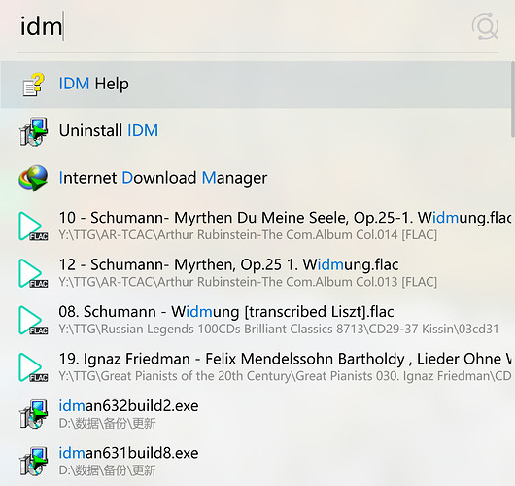Click the IDM Help document icon
The width and height of the screenshot is (515, 486).
point(33,85)
